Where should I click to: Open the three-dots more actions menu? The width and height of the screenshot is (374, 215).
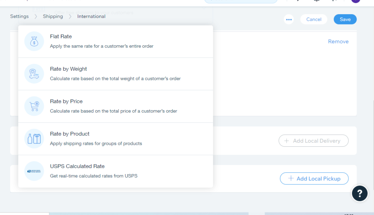289,20
